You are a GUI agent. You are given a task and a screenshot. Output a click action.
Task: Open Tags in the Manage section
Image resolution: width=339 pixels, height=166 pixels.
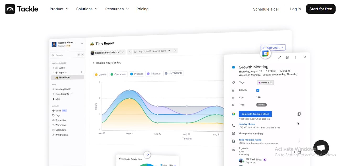click(x=57, y=115)
